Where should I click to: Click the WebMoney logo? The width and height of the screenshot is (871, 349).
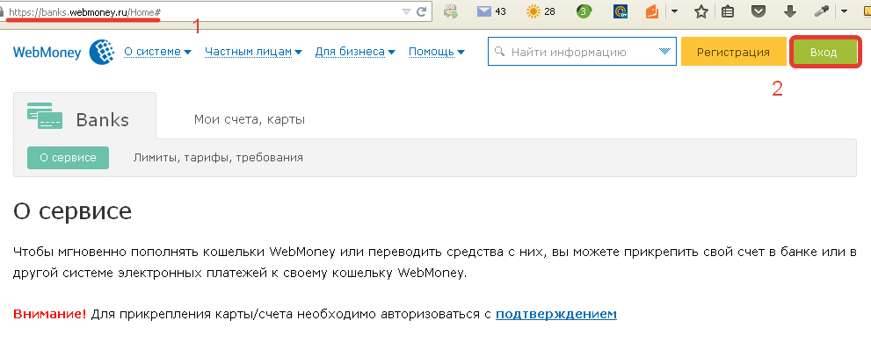(x=64, y=53)
